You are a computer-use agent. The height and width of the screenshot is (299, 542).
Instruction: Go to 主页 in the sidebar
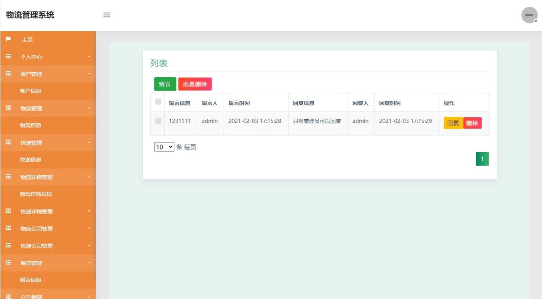tap(27, 40)
